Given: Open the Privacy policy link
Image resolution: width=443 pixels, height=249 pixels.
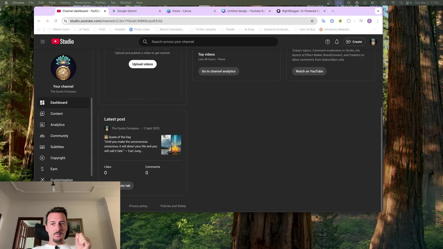Looking at the screenshot, I should tap(138, 206).
